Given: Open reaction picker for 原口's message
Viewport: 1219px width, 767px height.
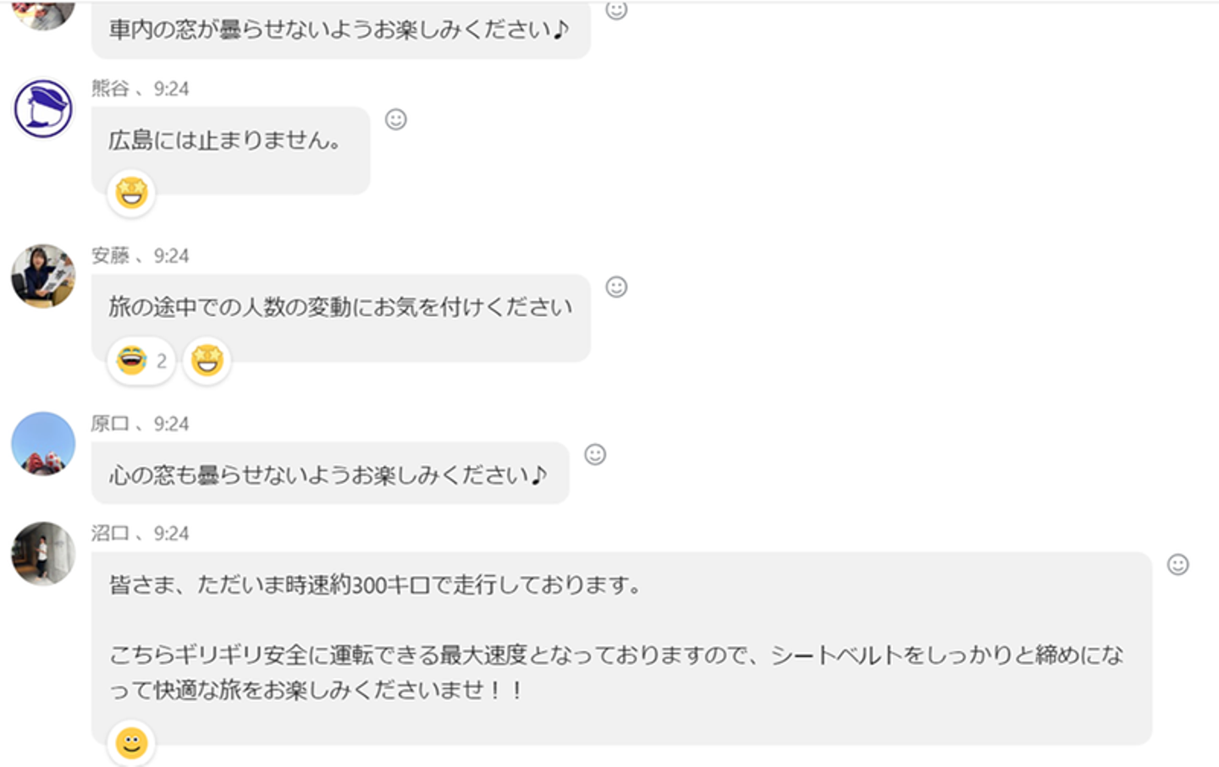Looking at the screenshot, I should [595, 454].
